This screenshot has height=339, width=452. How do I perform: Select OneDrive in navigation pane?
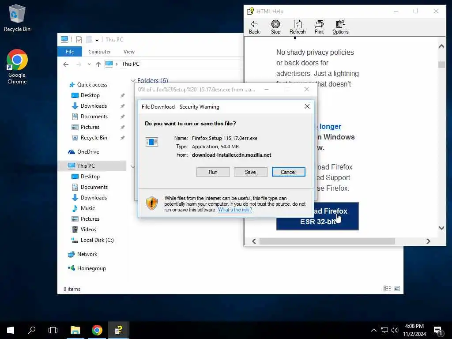[88, 152]
